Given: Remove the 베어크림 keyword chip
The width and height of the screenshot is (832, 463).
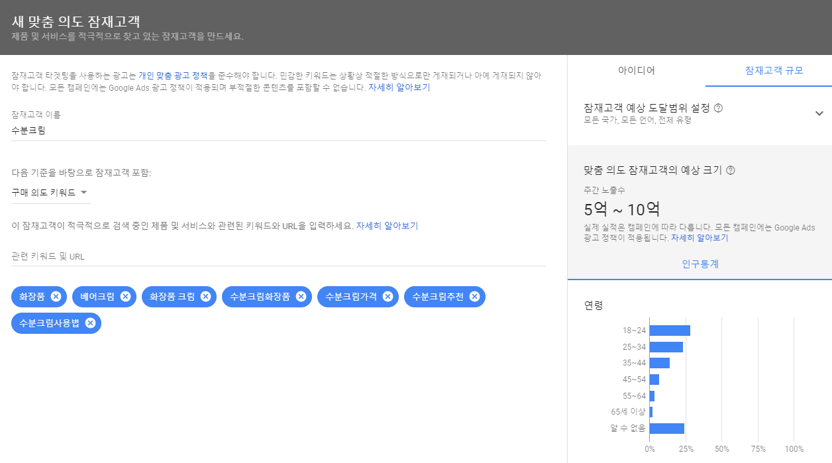Looking at the screenshot, I should click(125, 297).
